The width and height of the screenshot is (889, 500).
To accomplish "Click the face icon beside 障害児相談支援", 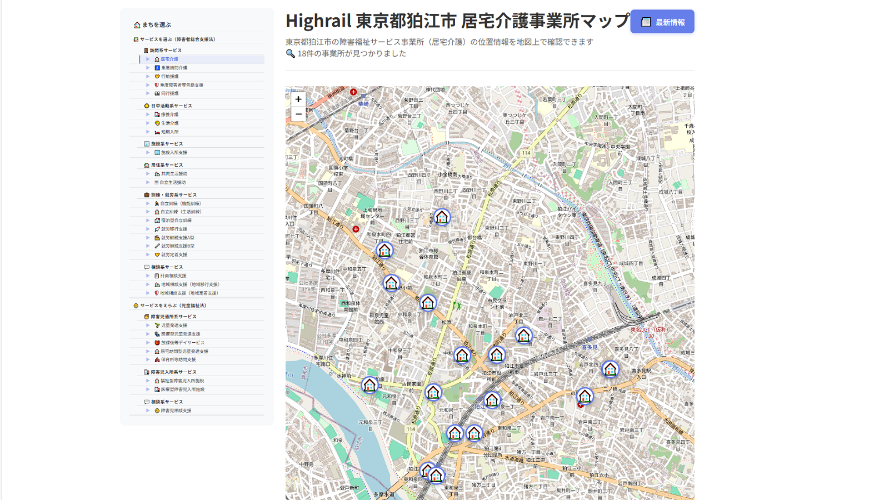I will click(157, 411).
